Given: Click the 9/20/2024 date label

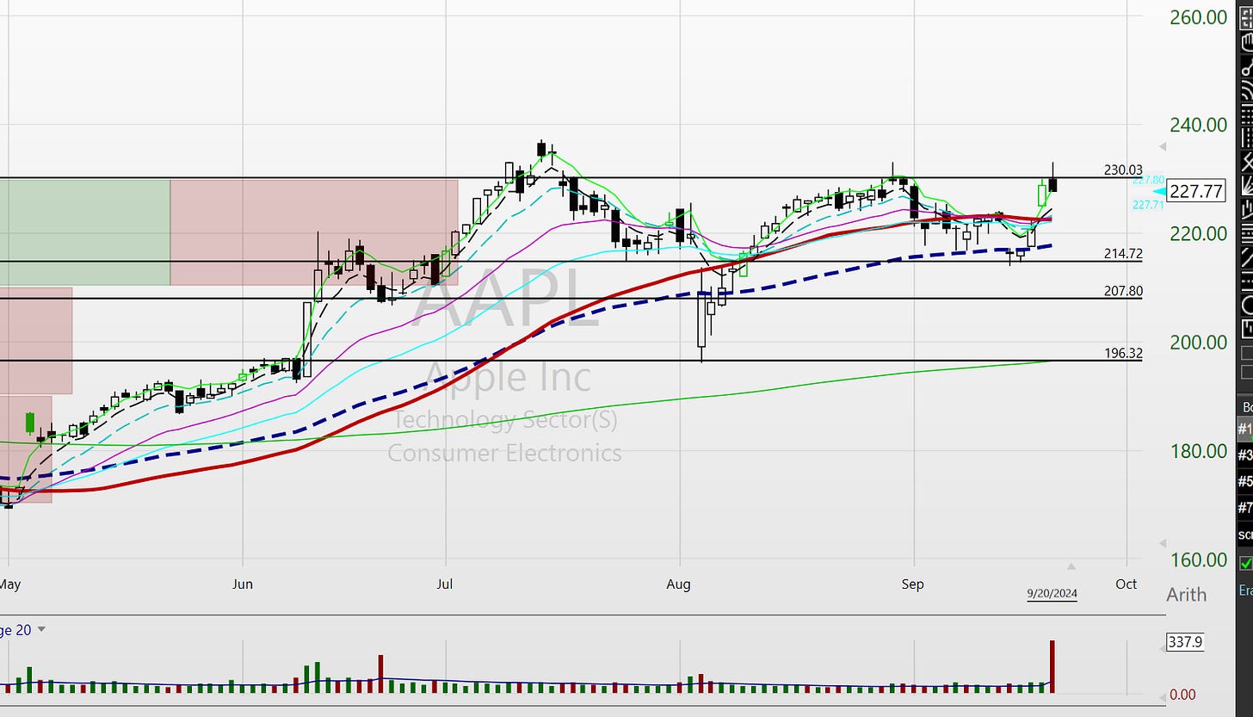Looking at the screenshot, I should tap(1052, 593).
